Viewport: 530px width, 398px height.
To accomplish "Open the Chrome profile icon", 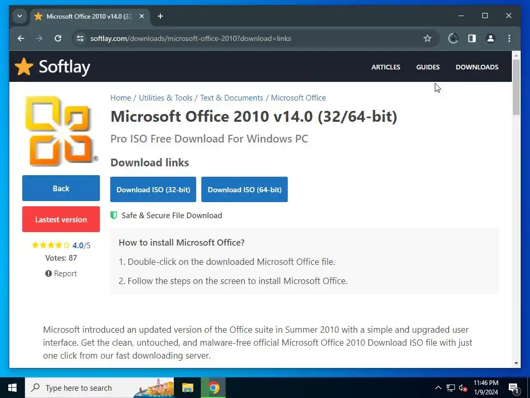I will [491, 38].
